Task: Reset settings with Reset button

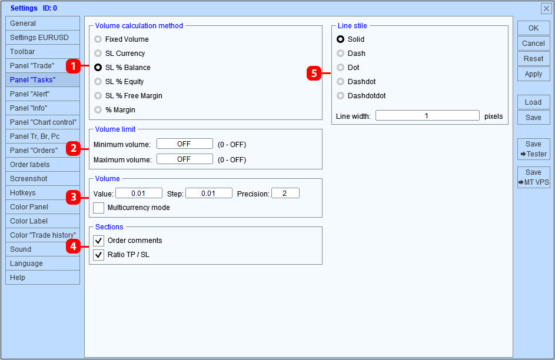Action: 534,59
